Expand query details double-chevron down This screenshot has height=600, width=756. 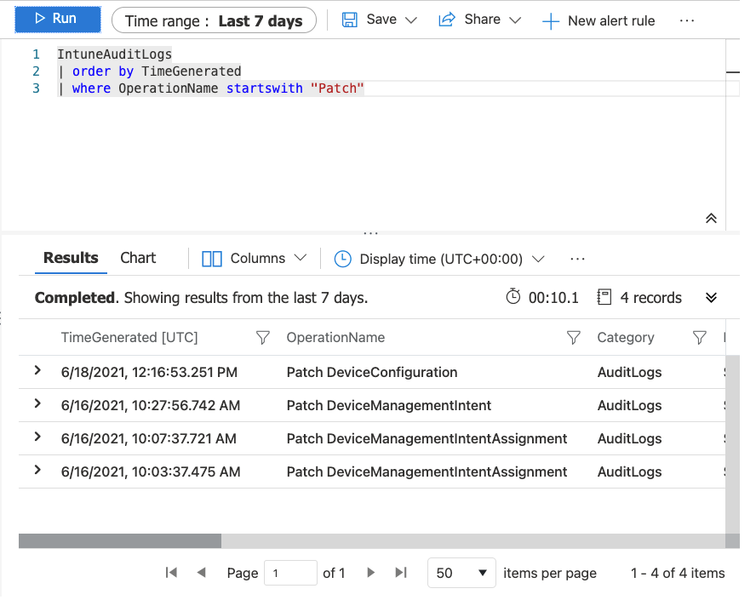711,297
